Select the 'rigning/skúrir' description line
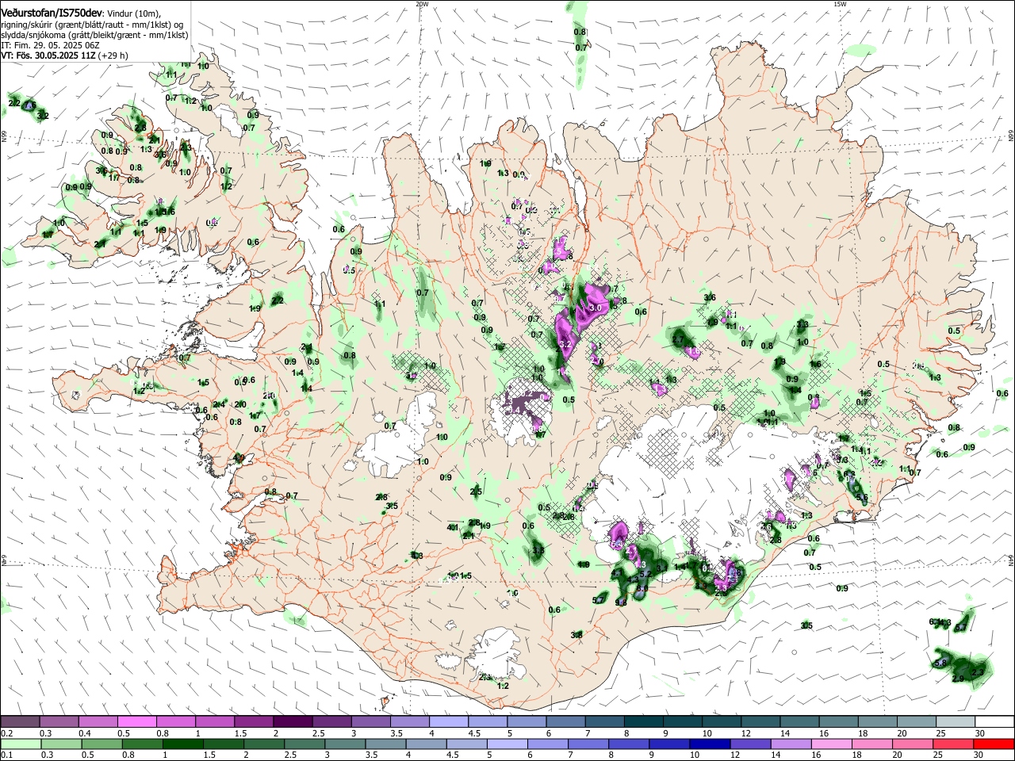The image size is (1015, 761). (x=93, y=25)
